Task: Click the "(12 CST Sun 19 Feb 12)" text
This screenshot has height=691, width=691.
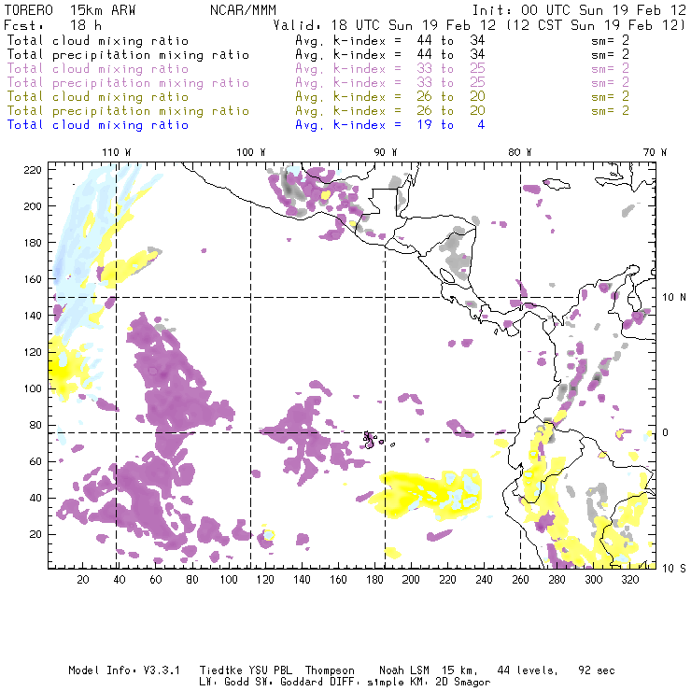Action: coord(596,25)
